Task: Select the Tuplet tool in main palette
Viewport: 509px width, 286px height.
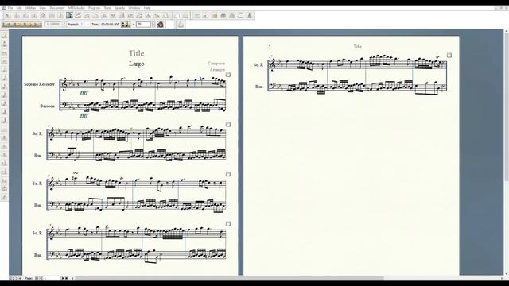Action: click(87, 15)
